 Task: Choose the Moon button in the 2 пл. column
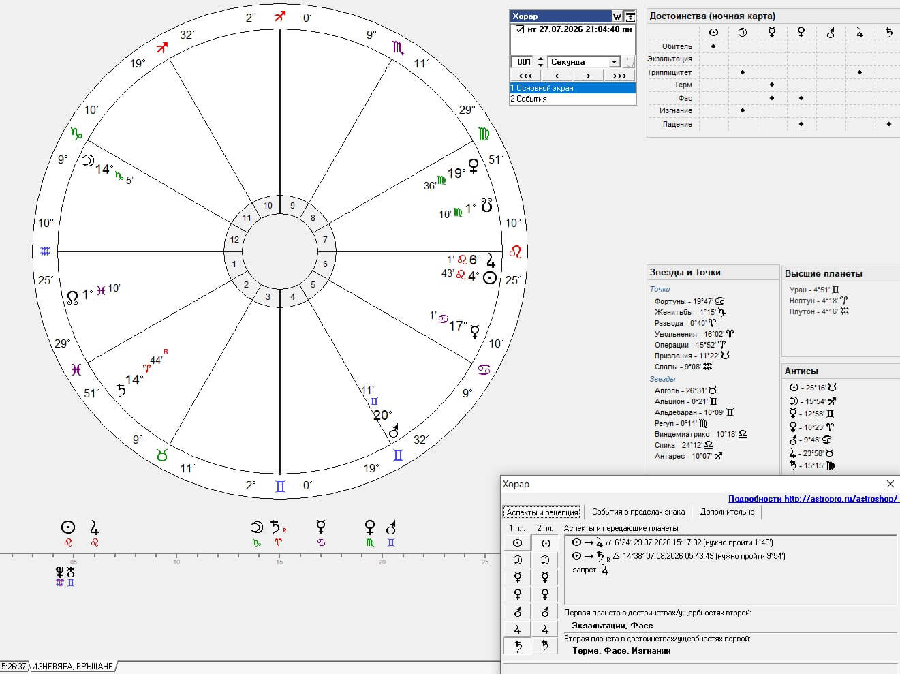coord(545,560)
